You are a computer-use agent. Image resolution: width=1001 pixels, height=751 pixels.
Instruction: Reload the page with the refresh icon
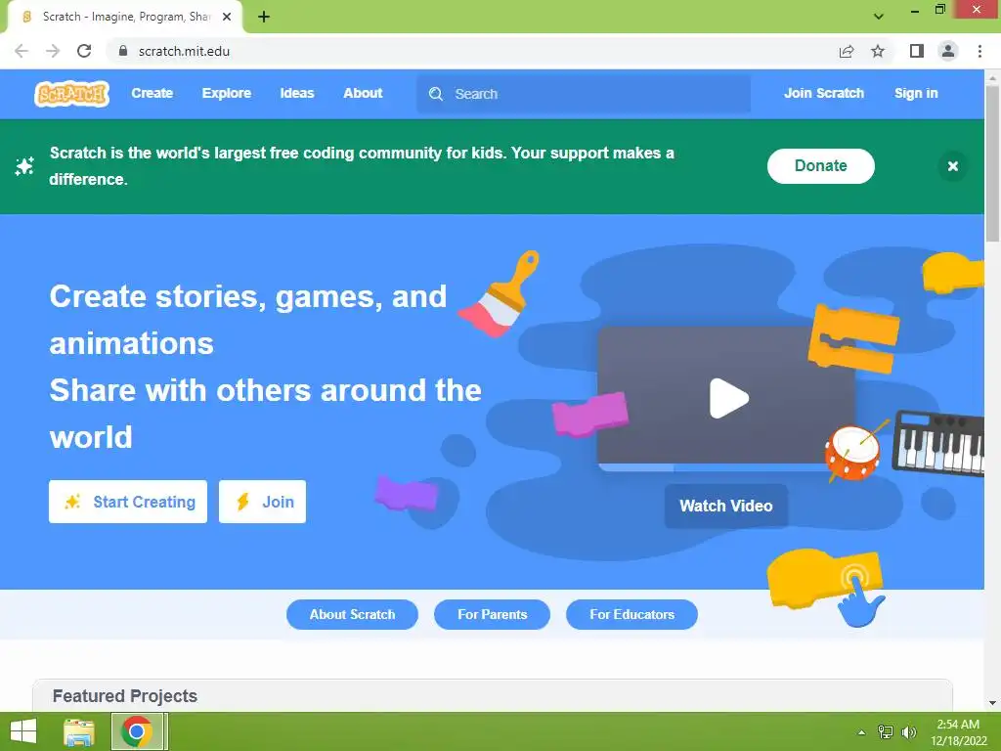click(84, 51)
